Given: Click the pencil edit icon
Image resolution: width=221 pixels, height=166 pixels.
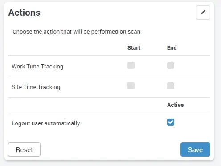Looking at the screenshot, I should point(203,13).
